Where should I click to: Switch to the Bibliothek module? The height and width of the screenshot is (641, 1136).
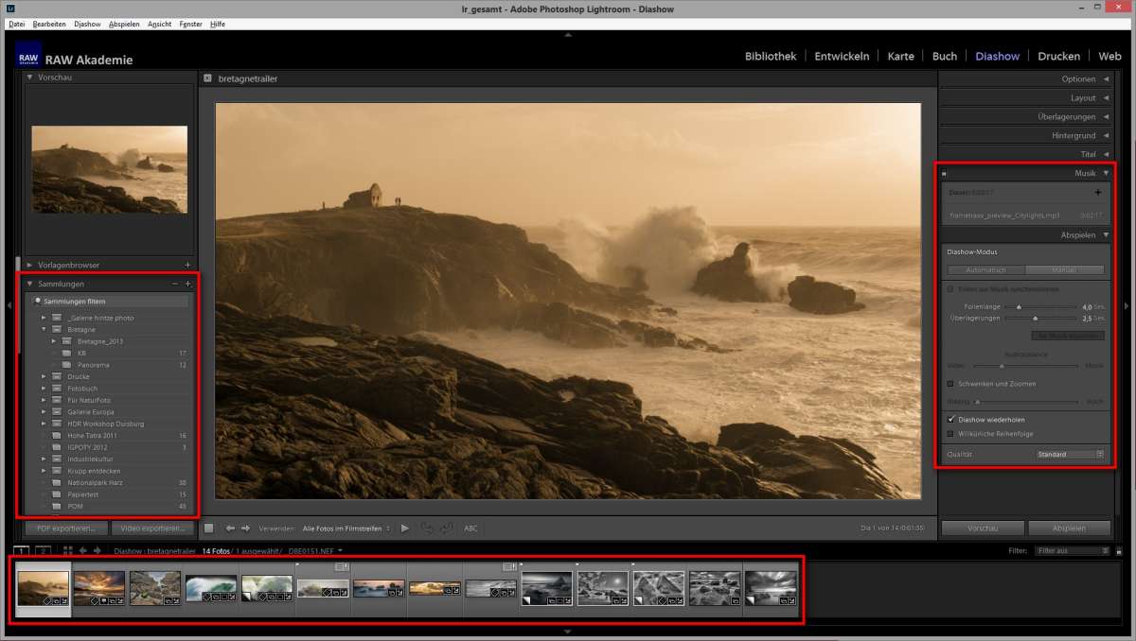coord(770,56)
